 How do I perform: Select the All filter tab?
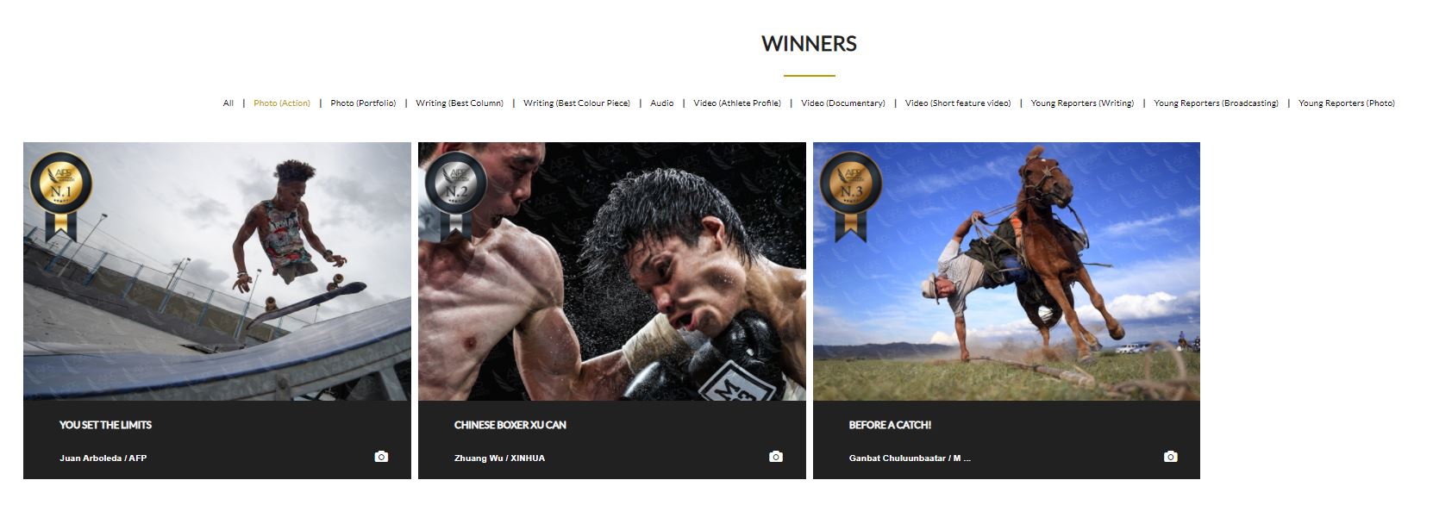(x=228, y=103)
